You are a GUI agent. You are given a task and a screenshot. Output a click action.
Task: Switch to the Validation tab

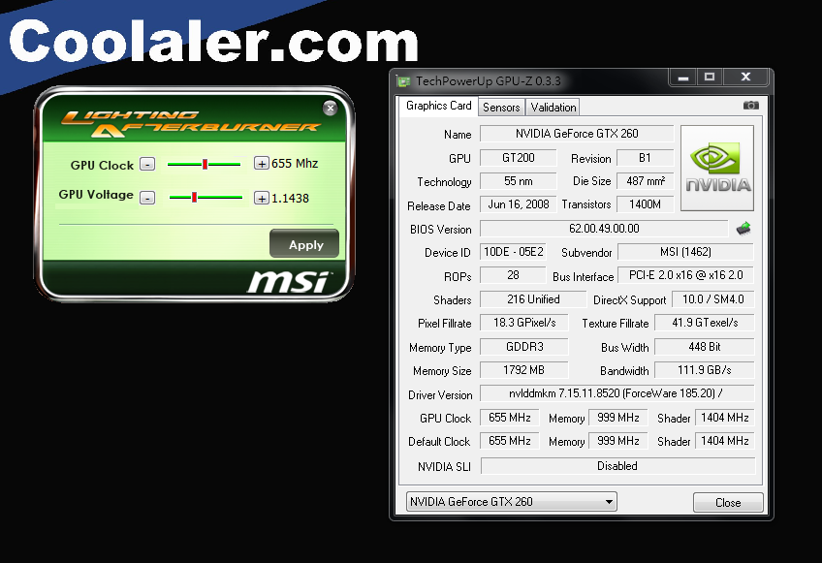[x=553, y=107]
